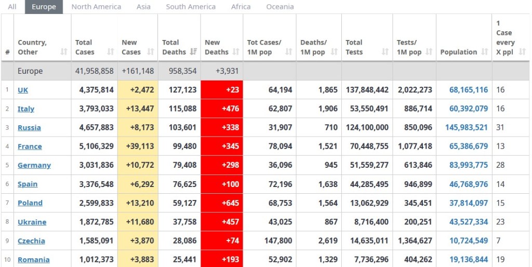
Task: Open the Germany country link
Action: 34,165
